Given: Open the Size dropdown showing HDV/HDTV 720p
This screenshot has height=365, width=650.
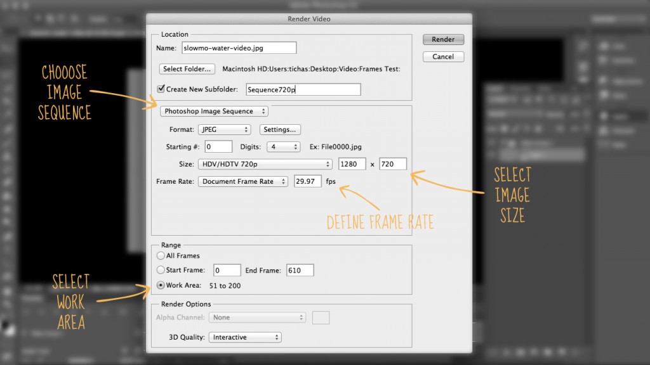Looking at the screenshot, I should point(266,163).
